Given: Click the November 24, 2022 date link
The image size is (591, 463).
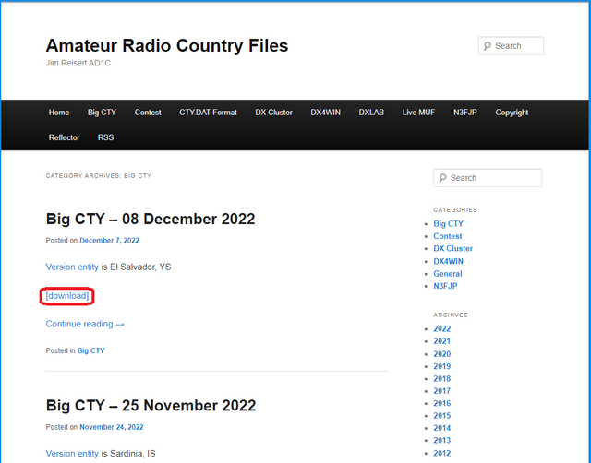Looking at the screenshot, I should 112,427.
